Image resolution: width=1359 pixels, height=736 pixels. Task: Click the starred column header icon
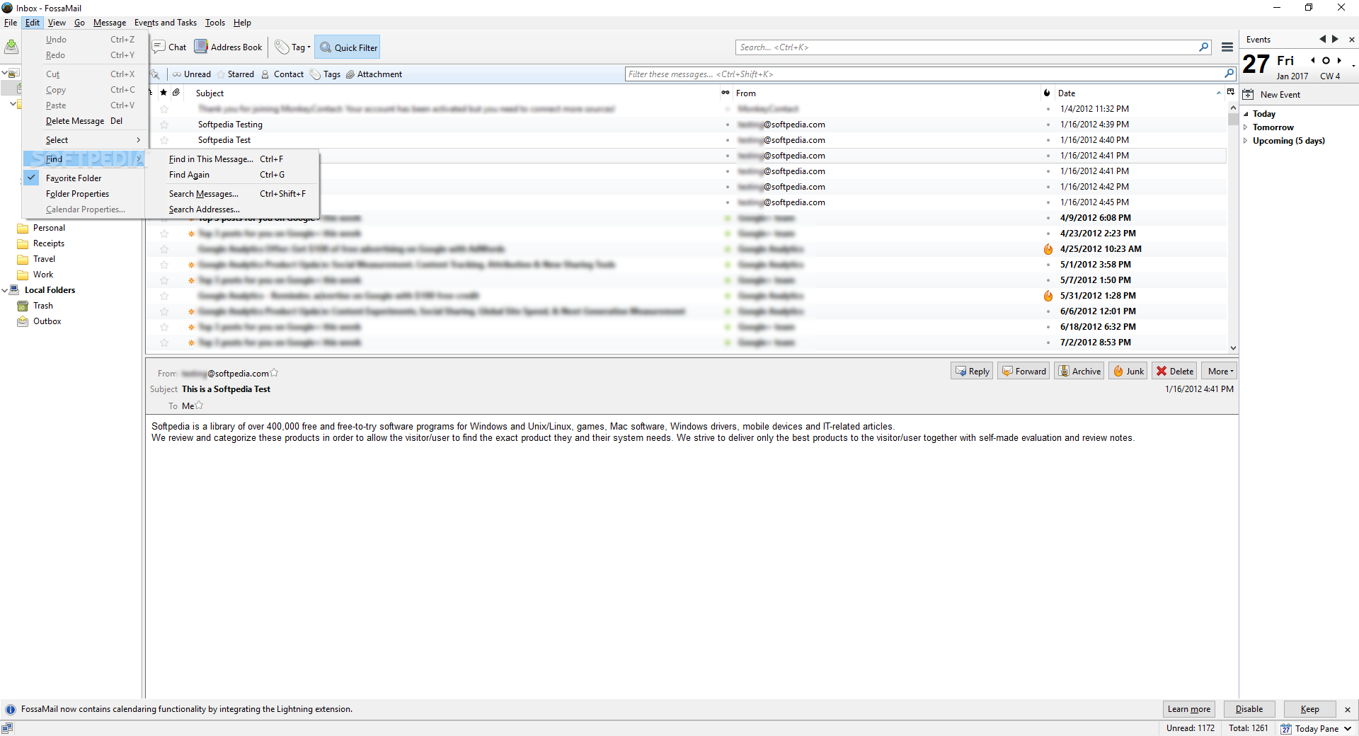[164, 93]
